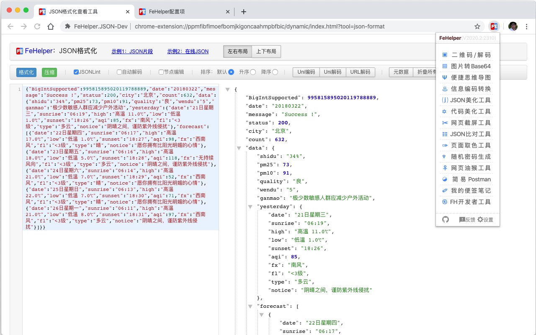This screenshot has width=536, height=335.
Task: Click the count value 632
Action: tap(281, 139)
